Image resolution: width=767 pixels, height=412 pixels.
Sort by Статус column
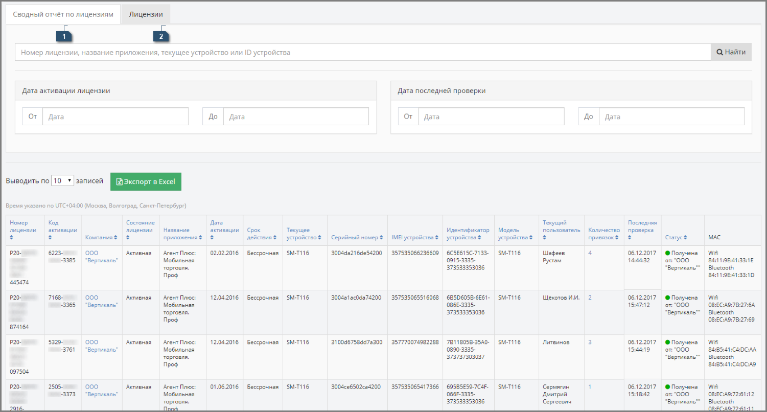click(676, 237)
